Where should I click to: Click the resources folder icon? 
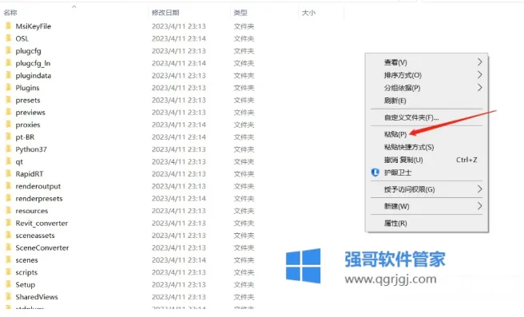9,211
